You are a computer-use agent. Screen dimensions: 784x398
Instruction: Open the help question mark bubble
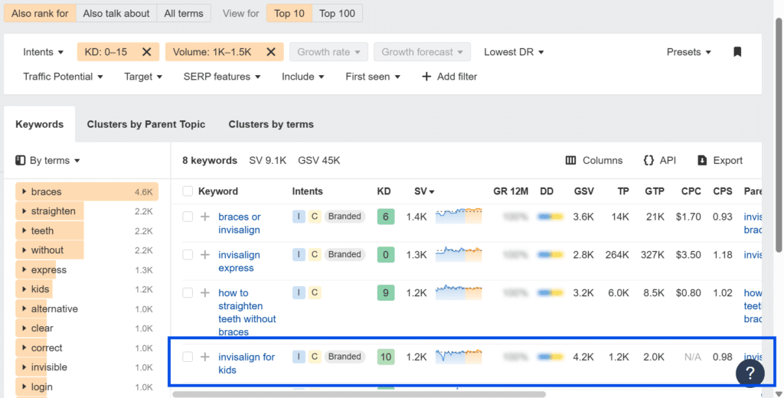pyautogui.click(x=750, y=373)
